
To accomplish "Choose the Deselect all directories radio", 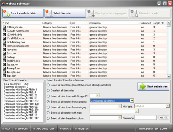I will pyautogui.click(x=48, y=90).
